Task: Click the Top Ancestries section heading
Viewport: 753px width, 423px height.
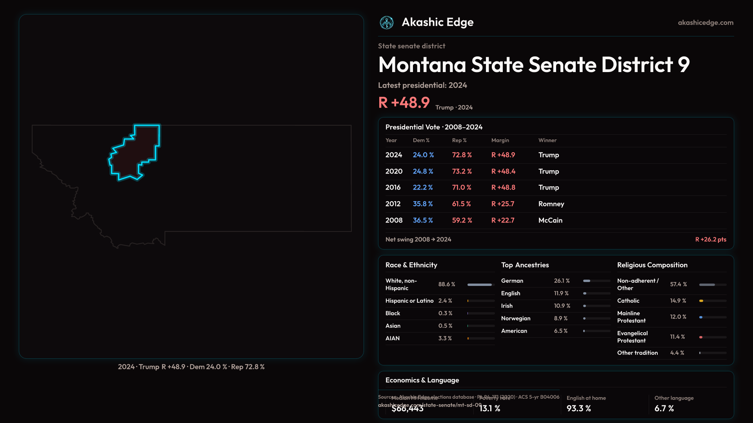Action: point(525,265)
